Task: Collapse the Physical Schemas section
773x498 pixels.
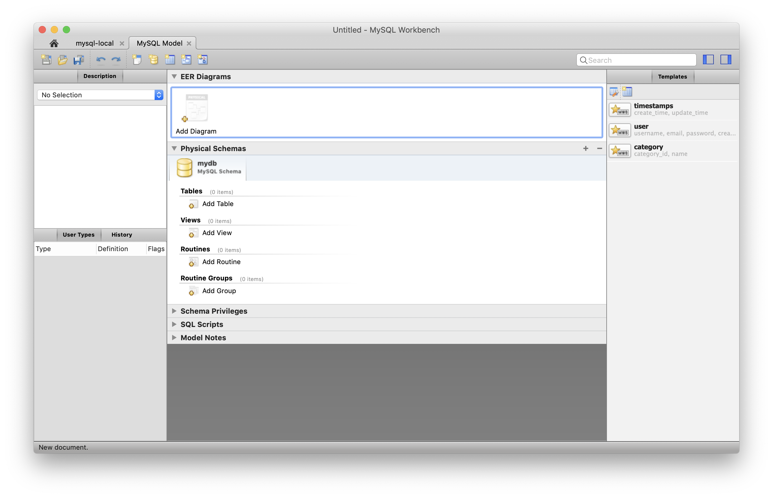Action: pyautogui.click(x=174, y=148)
